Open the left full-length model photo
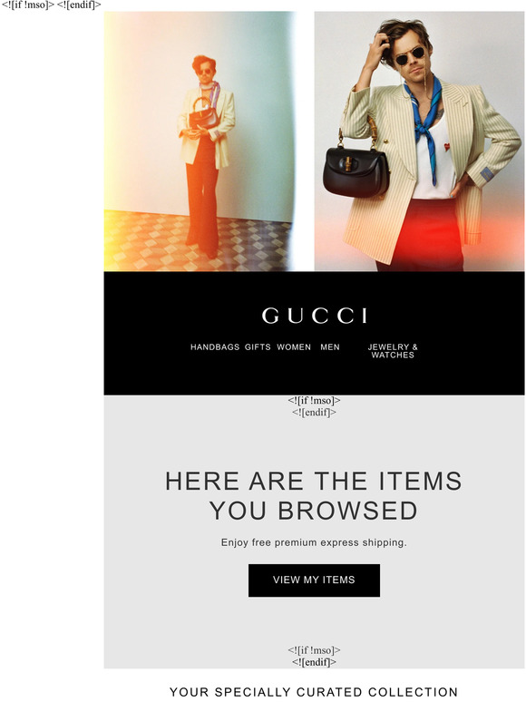This screenshot has width=526, height=702. click(x=200, y=141)
